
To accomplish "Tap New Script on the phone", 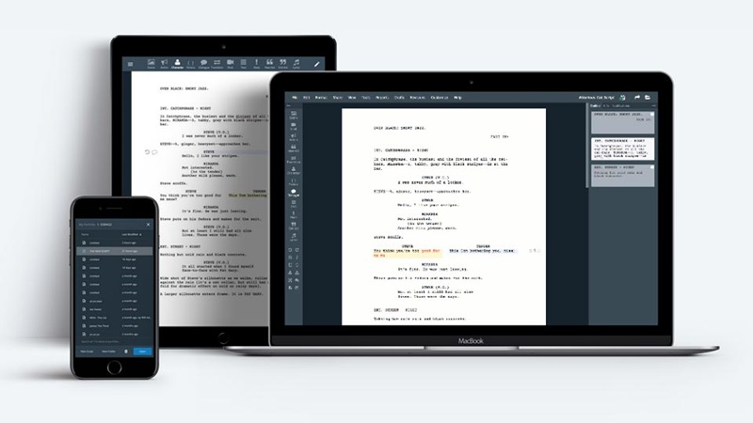I will click(87, 352).
